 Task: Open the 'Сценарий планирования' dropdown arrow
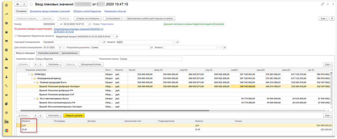tap(101, 42)
